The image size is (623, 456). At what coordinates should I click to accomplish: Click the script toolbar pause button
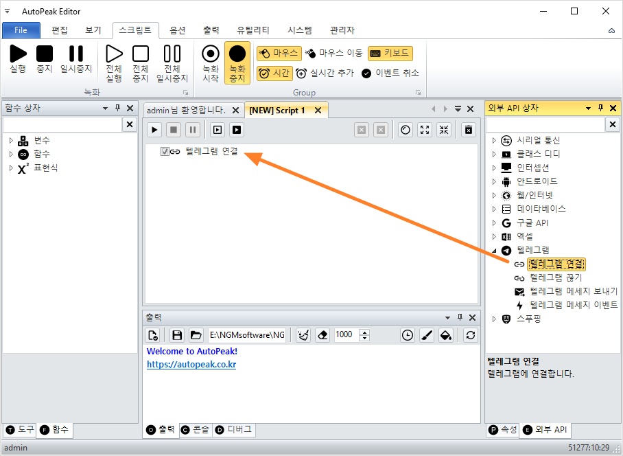click(x=193, y=130)
